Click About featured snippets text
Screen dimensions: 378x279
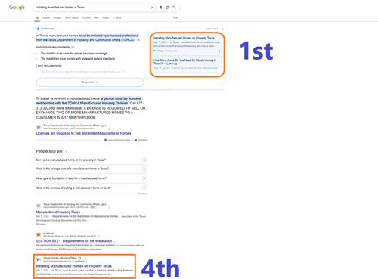click(119, 140)
